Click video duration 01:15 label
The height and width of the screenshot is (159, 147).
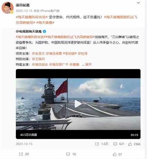click(x=134, y=135)
